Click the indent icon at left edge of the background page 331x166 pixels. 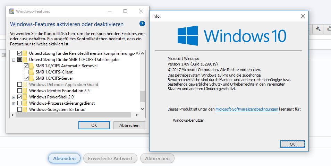[x=3, y=55]
